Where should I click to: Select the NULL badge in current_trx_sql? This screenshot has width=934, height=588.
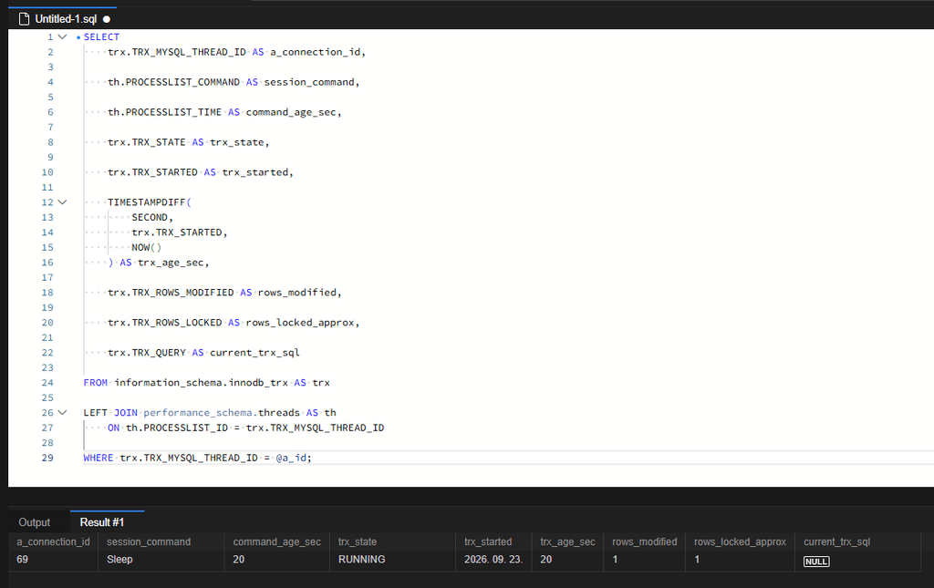point(816,562)
